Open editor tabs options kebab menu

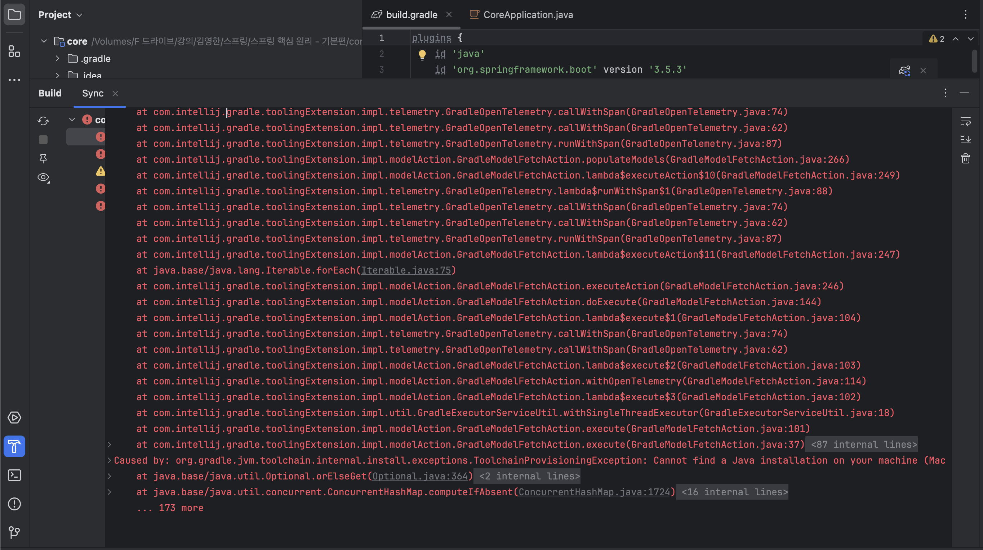click(966, 15)
